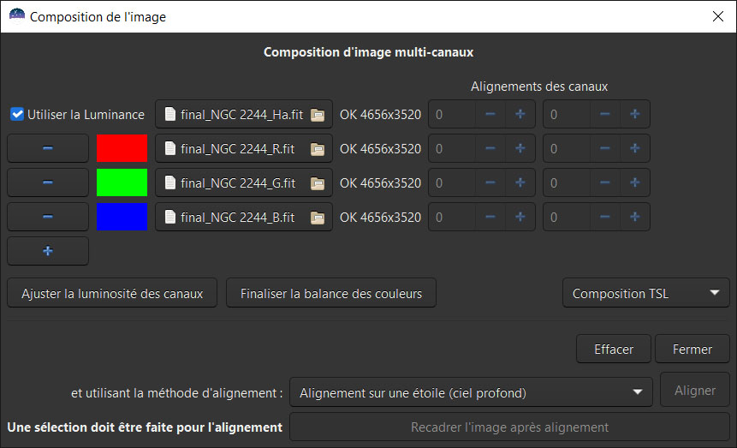Open the green color swatch
Screen dimensions: 737x448
point(122,182)
